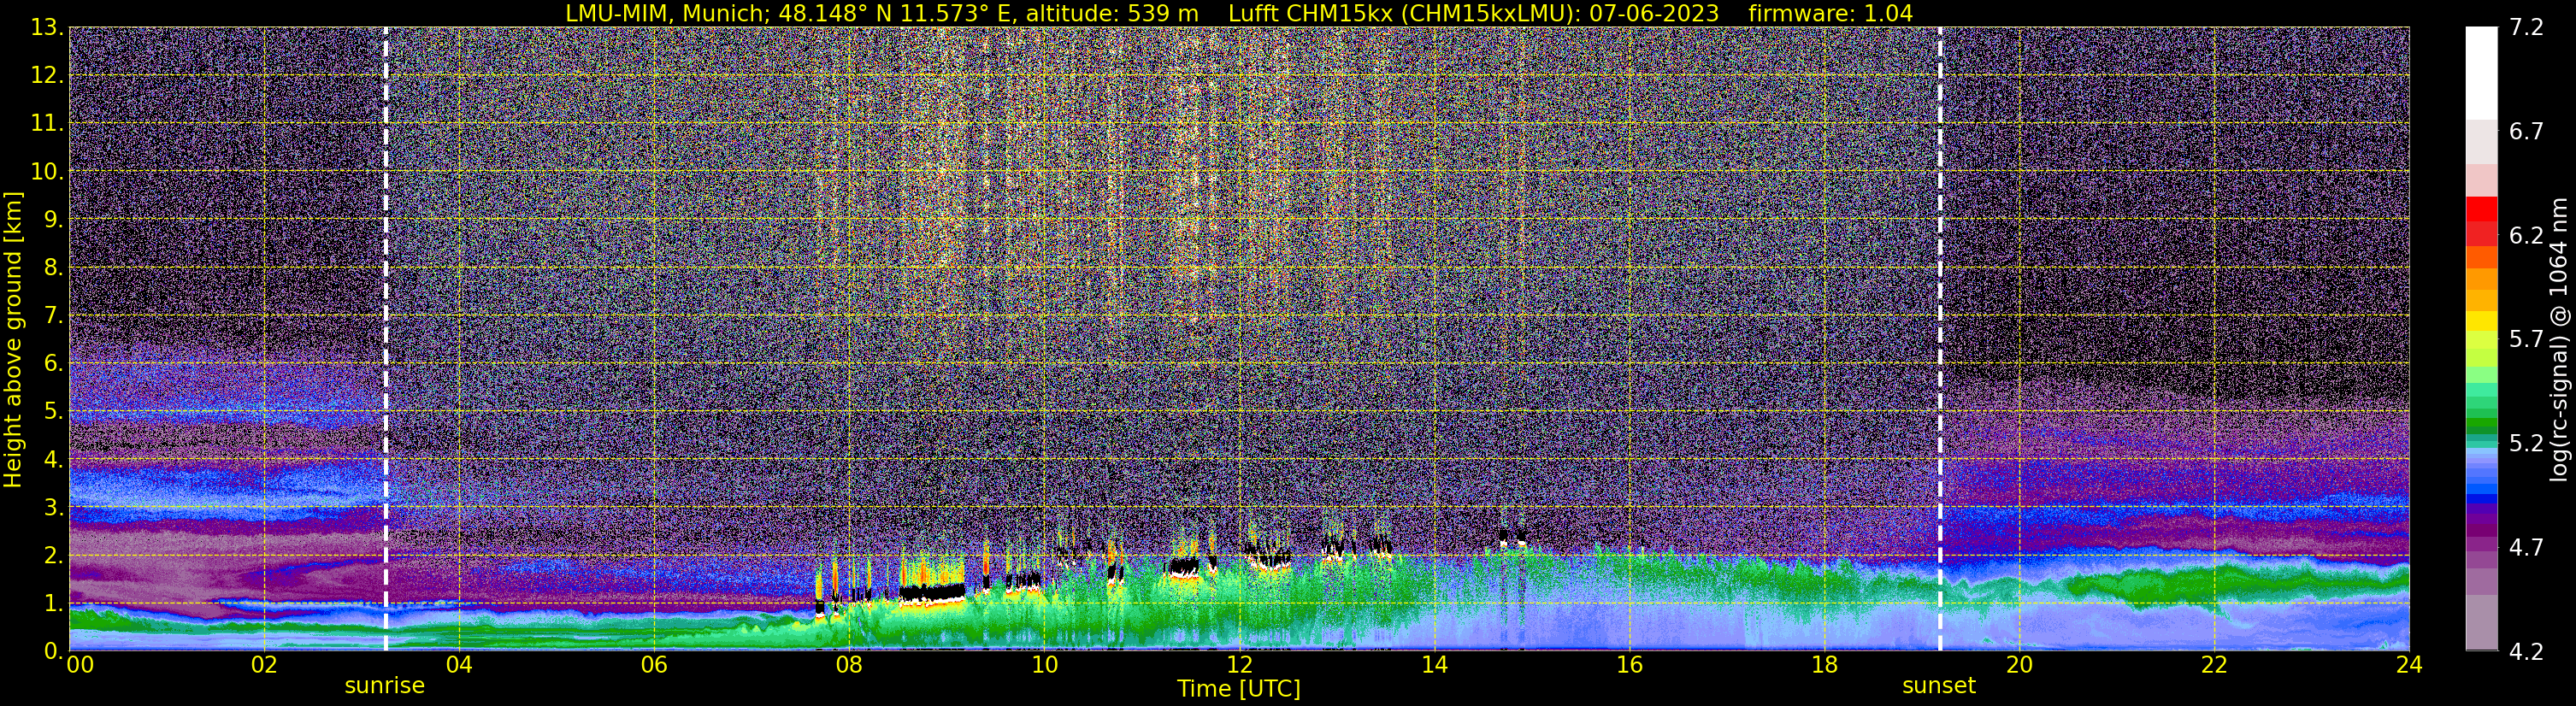The width and height of the screenshot is (2576, 706).
Task: Click the 06 hour tick label
Action: pos(654,665)
